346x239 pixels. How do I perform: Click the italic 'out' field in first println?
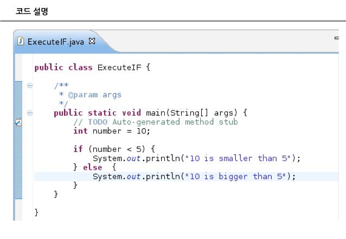coord(133,158)
